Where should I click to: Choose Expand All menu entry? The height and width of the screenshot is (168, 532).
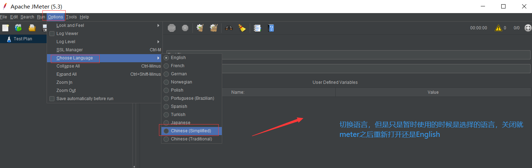[x=104, y=74]
